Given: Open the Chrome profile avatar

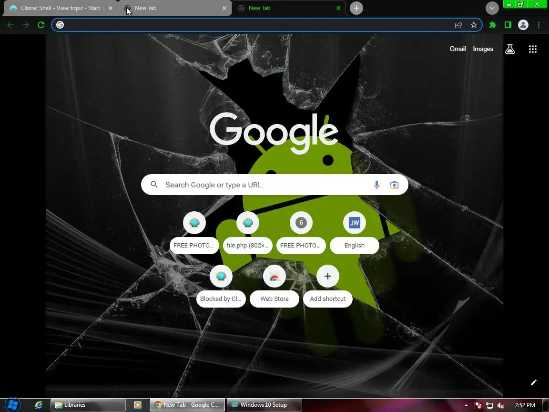Looking at the screenshot, I should (523, 25).
